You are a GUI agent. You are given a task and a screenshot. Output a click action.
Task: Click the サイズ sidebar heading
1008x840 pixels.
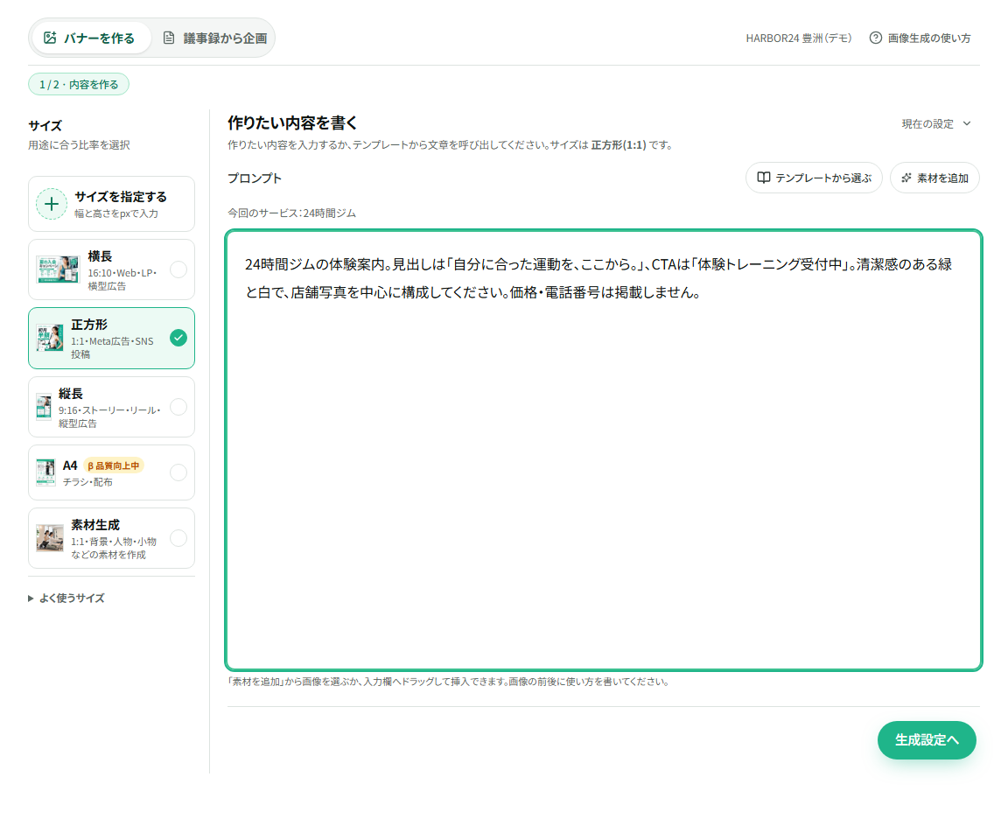pyautogui.click(x=45, y=125)
